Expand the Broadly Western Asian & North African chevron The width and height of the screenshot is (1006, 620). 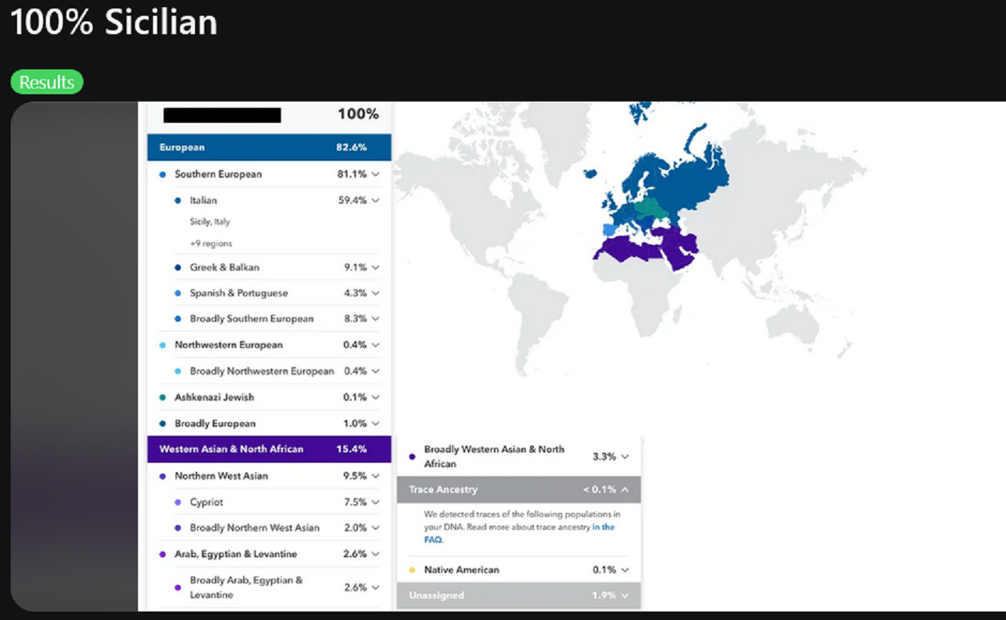(625, 457)
